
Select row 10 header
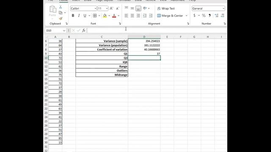tap(46, 58)
